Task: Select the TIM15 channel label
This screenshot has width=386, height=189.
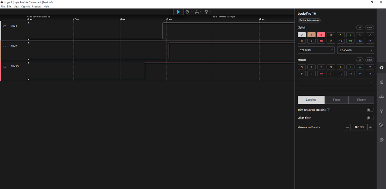Action: pos(15,66)
